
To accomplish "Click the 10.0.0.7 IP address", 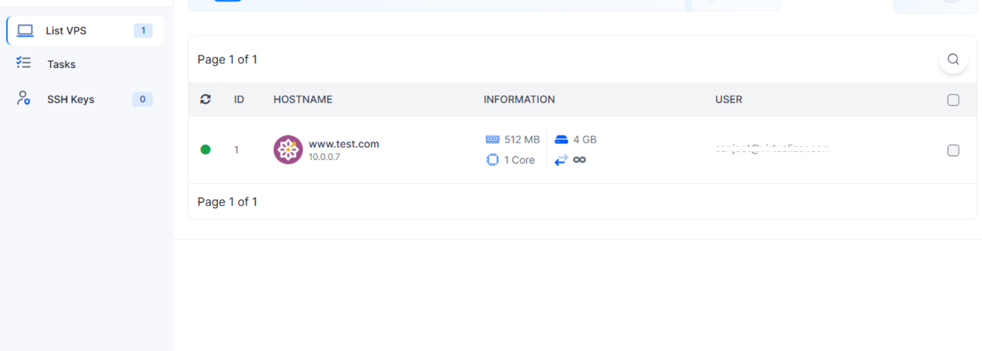I will pos(324,157).
